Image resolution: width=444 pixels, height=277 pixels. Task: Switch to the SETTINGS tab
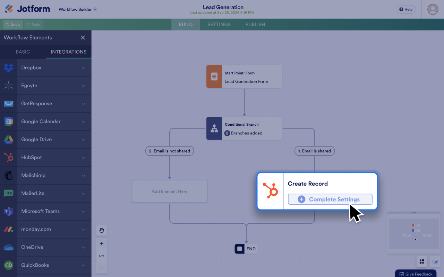[219, 25]
